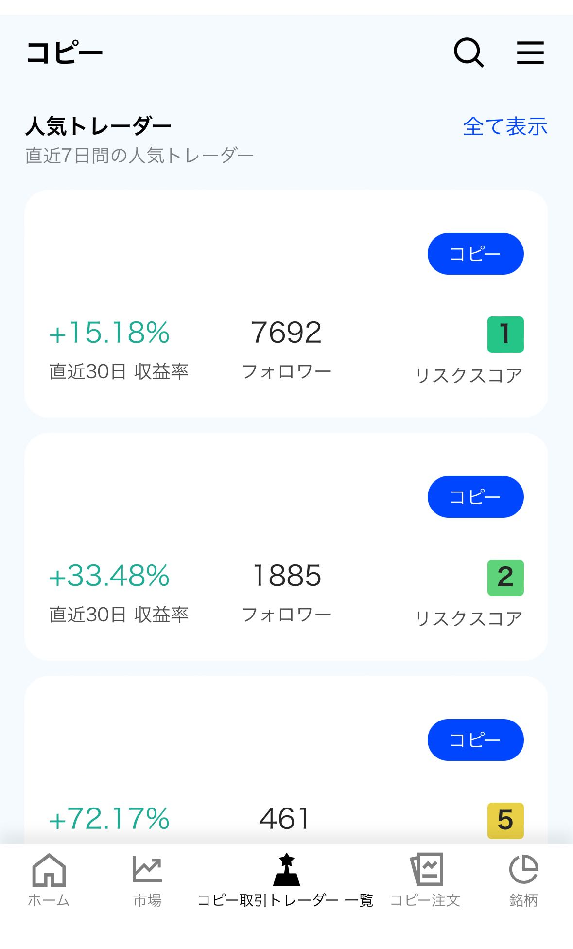Open the コピー注文 document icon
Screen dimensions: 573x949
[427, 869]
